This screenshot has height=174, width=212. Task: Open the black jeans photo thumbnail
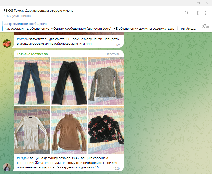(69, 82)
